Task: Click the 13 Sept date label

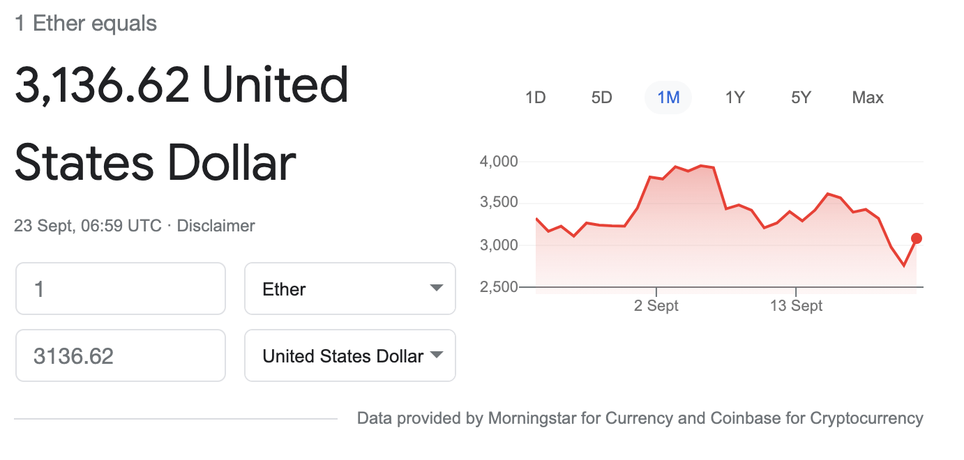Action: pos(796,306)
